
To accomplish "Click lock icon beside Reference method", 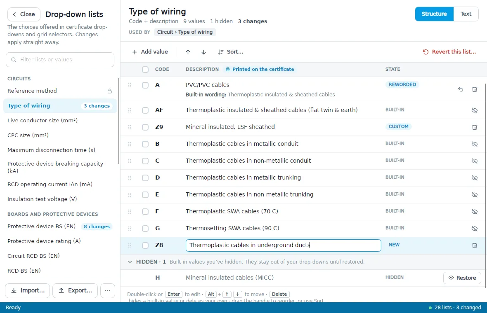I will (x=110, y=91).
